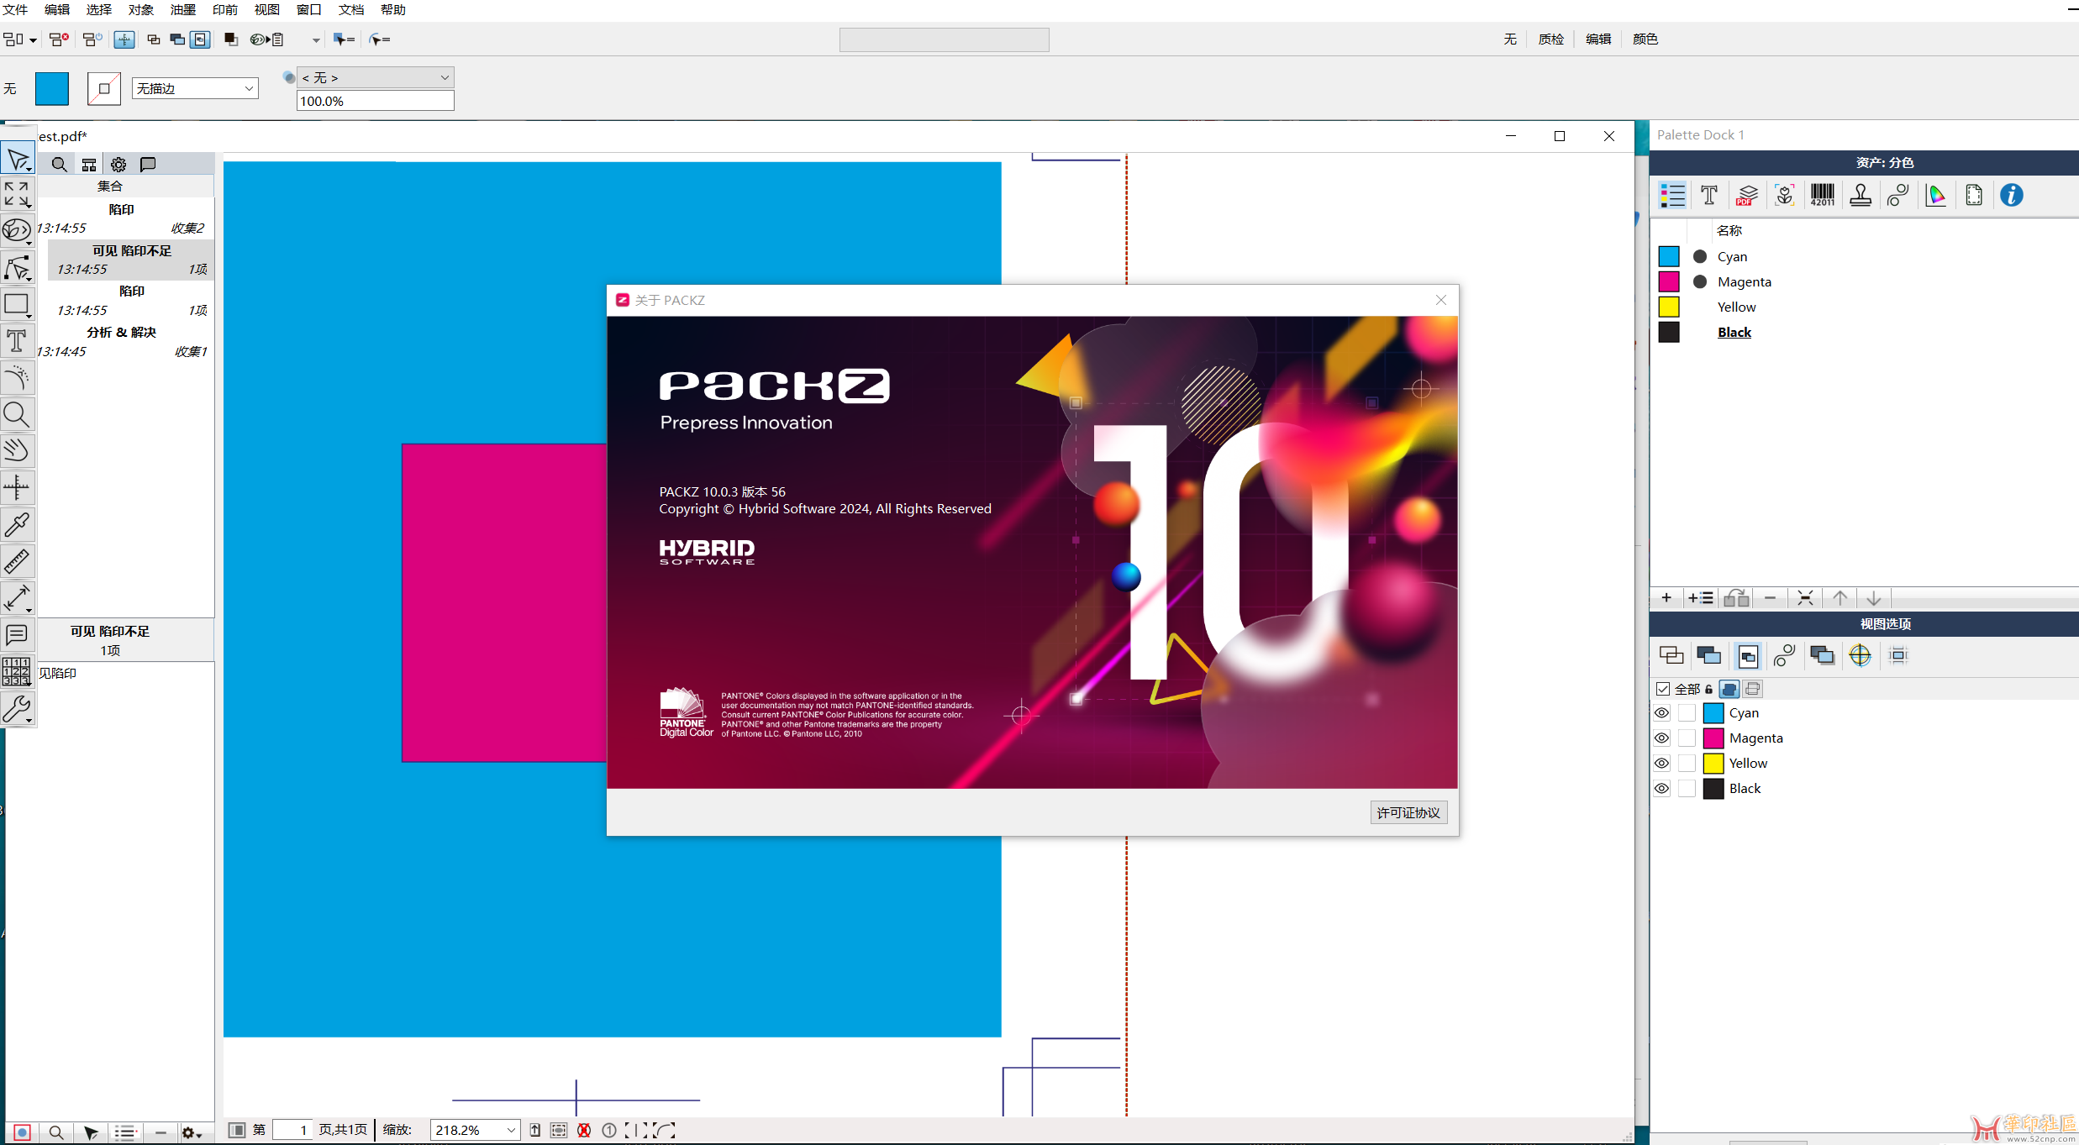Click the 可见 陷印不足 QA result entry
2079x1145 pixels.
point(131,260)
